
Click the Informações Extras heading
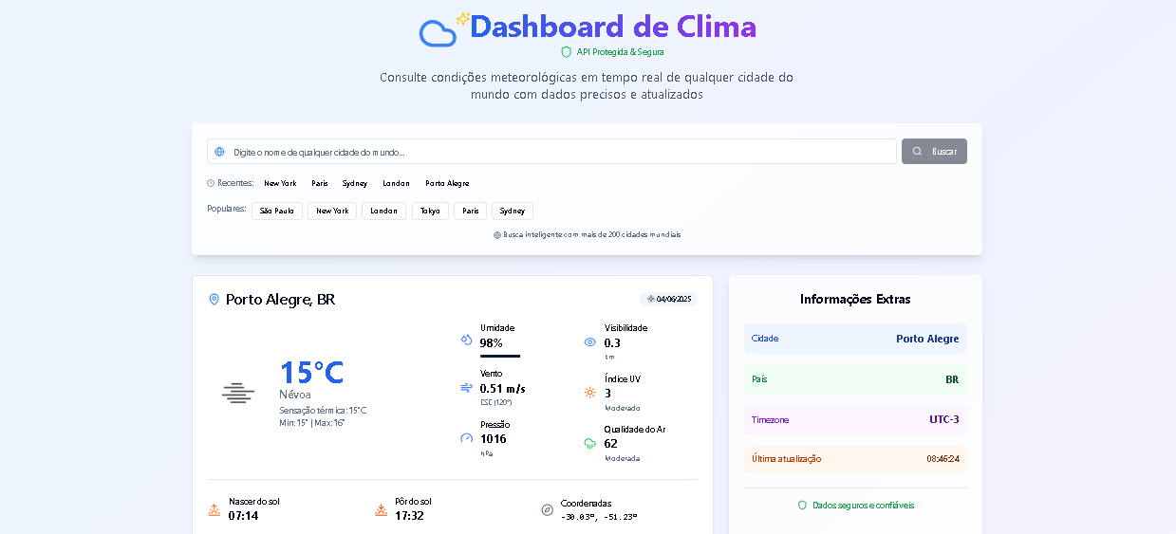855,299
